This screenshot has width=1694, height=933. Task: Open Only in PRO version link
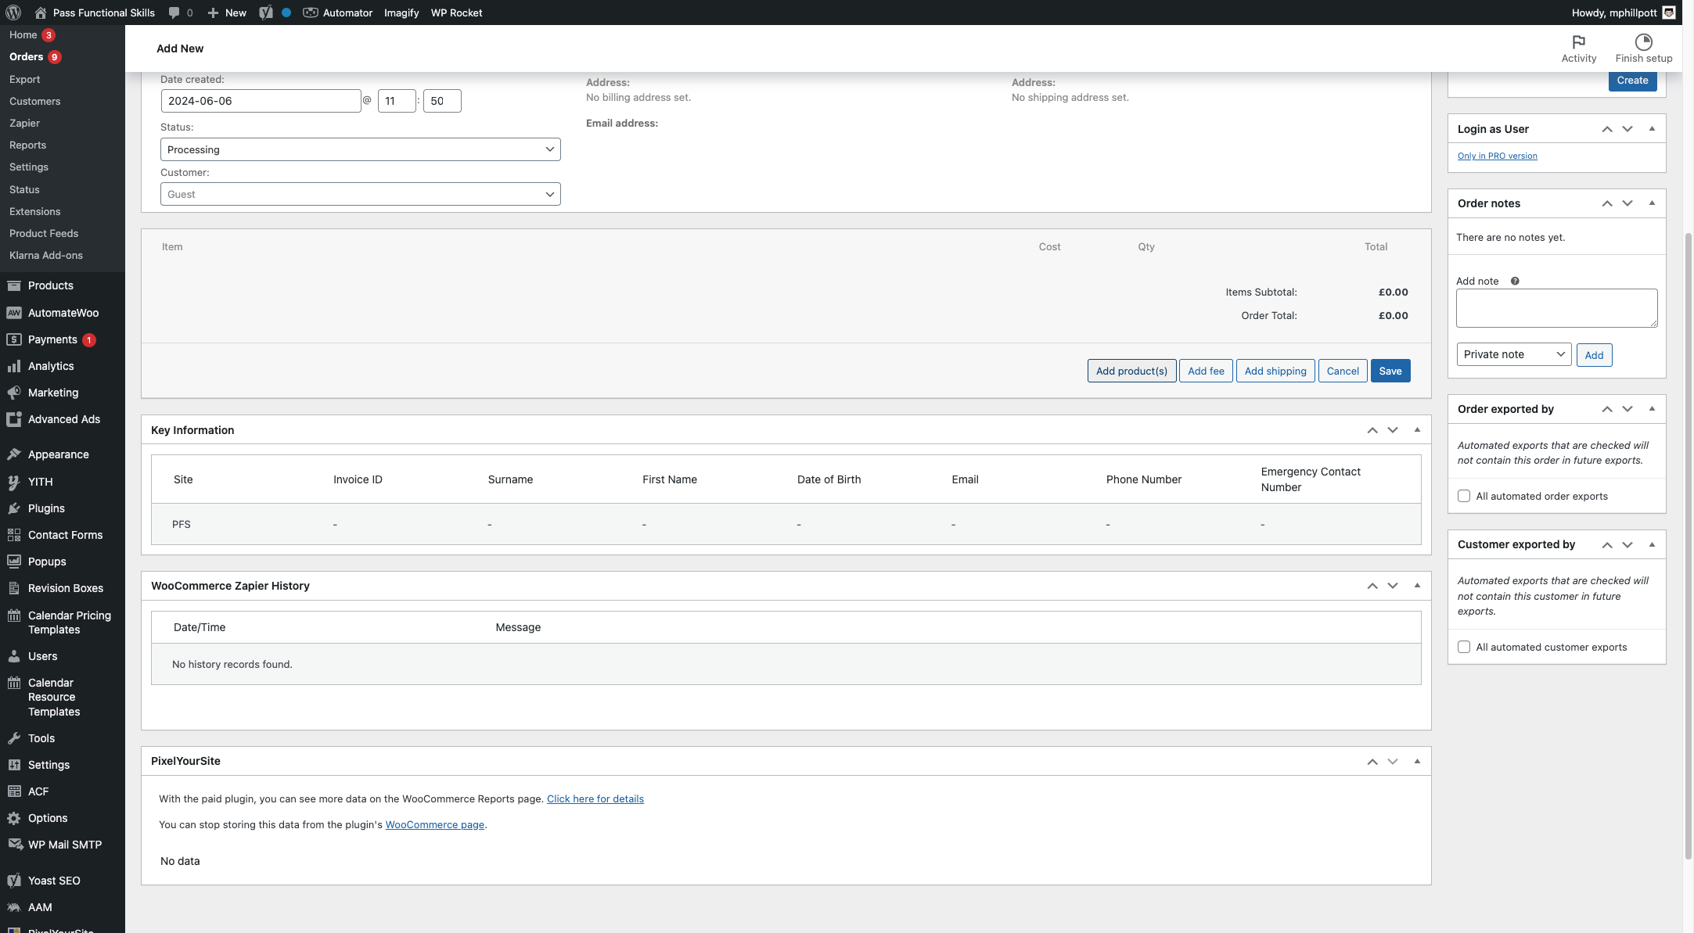tap(1497, 156)
